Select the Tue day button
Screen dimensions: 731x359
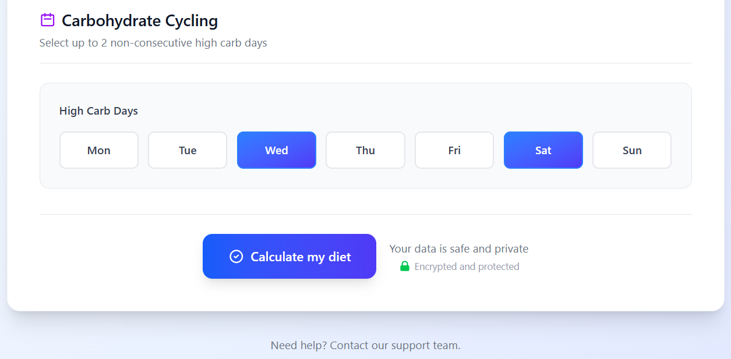(188, 150)
